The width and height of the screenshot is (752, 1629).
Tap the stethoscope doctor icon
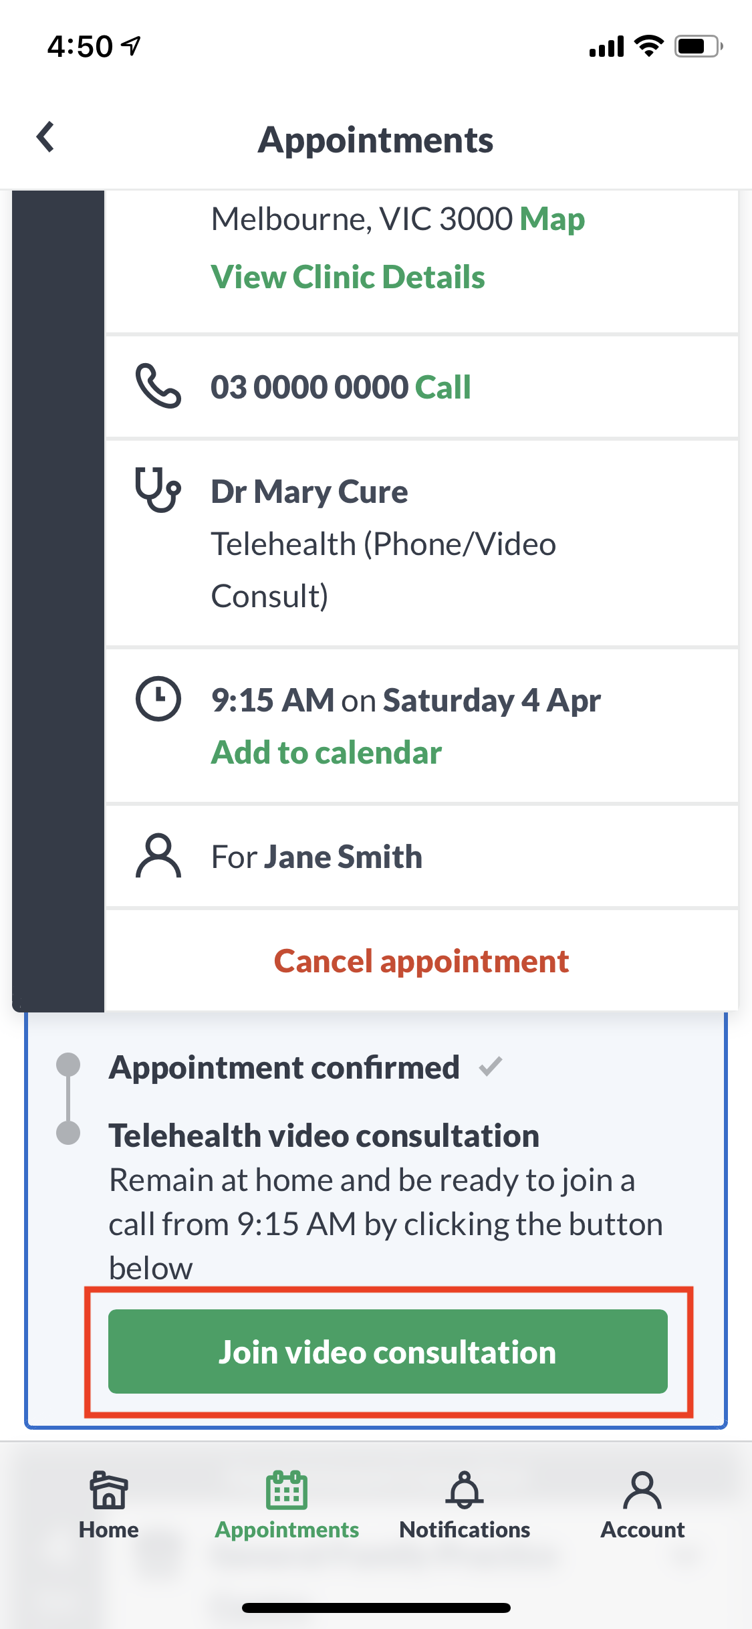pos(158,490)
